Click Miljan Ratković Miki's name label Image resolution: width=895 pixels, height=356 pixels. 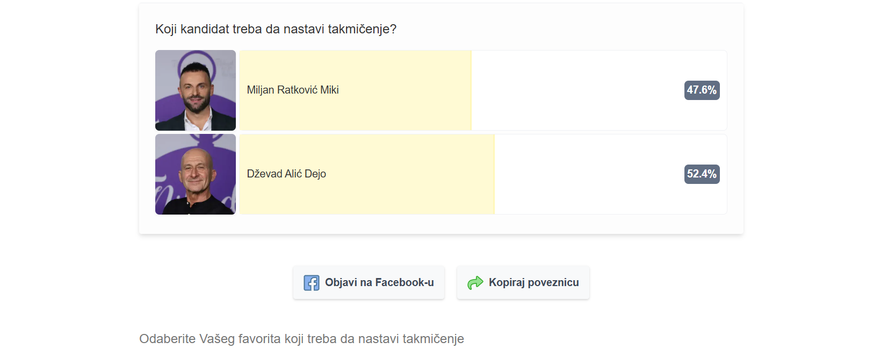[292, 90]
